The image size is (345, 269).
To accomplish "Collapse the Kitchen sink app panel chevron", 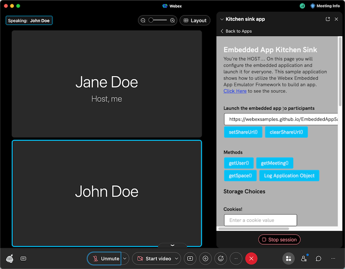I will [222, 19].
